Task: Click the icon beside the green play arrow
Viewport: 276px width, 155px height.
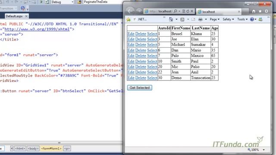Action: coord(47,2)
